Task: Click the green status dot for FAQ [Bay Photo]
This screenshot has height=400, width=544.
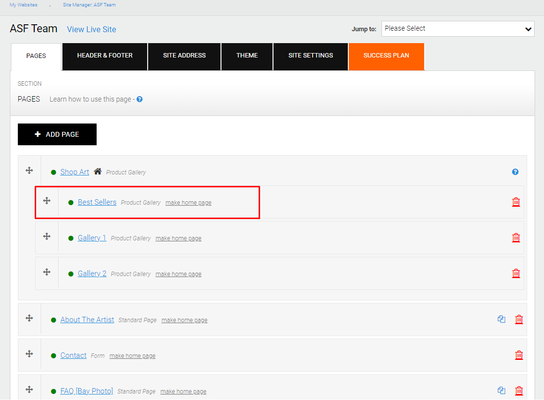Action: tap(54, 392)
